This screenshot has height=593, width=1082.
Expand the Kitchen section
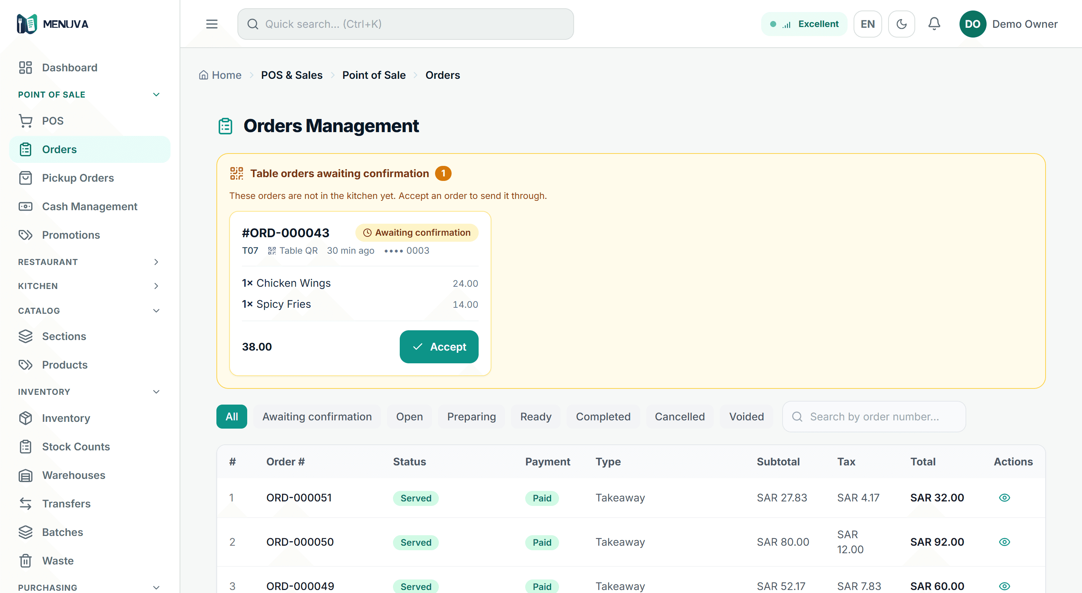coord(89,286)
